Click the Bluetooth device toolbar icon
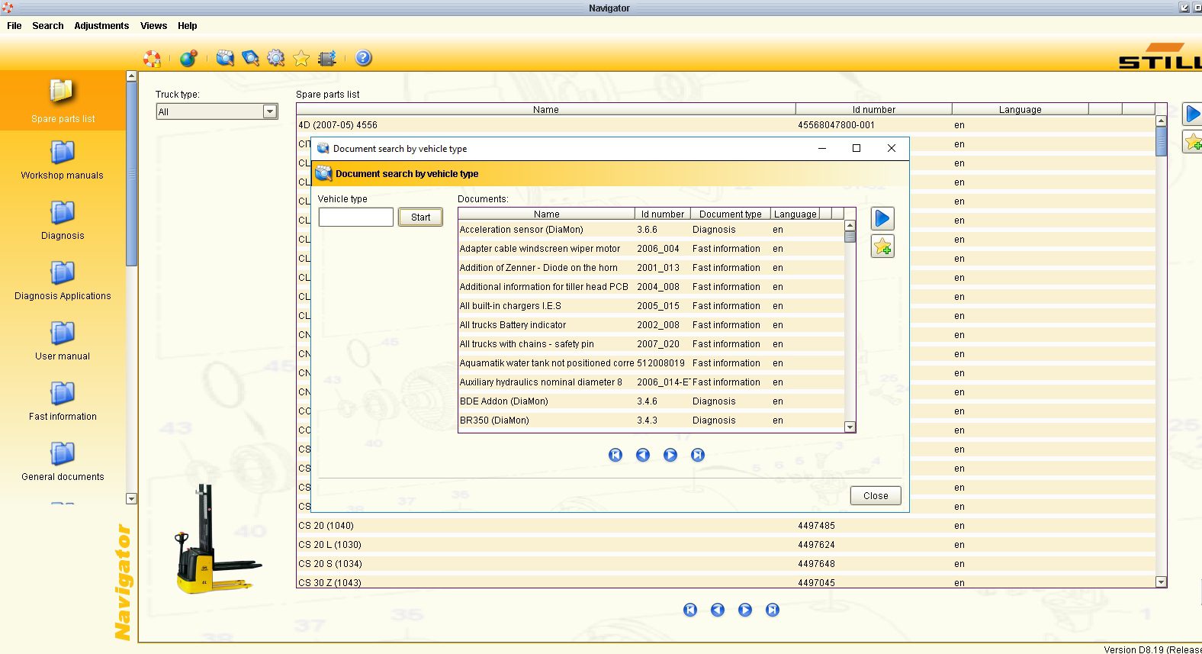This screenshot has width=1202, height=654. [327, 58]
